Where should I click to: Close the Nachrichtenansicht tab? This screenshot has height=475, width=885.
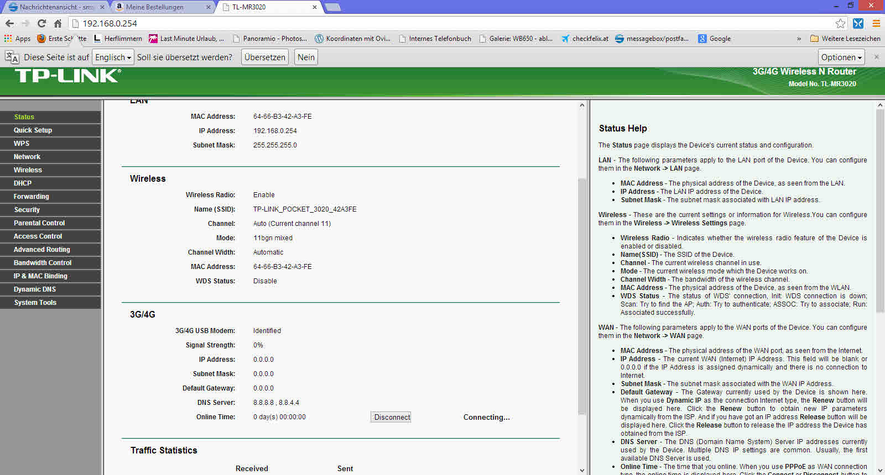click(102, 7)
